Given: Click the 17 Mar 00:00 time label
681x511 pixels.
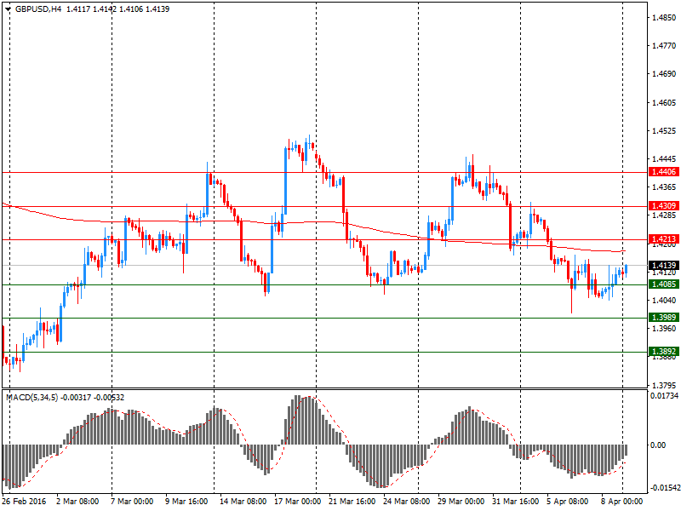Looking at the screenshot, I should tap(297, 502).
